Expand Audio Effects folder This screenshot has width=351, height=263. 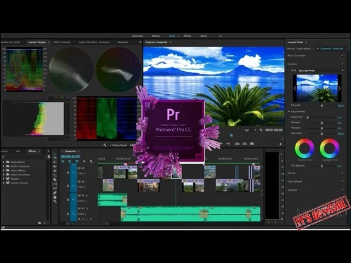(x=4, y=162)
